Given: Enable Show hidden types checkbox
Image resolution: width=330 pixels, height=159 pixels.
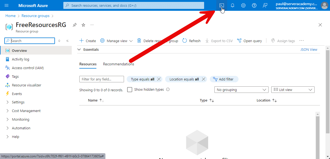Looking at the screenshot, I should (x=130, y=90).
